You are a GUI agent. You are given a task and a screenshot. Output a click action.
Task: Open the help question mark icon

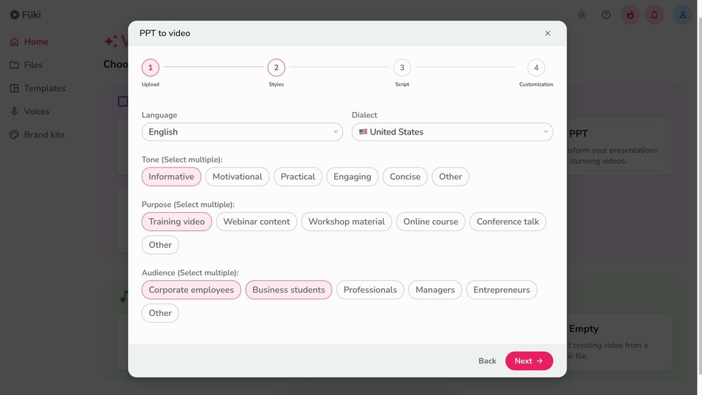pyautogui.click(x=605, y=15)
